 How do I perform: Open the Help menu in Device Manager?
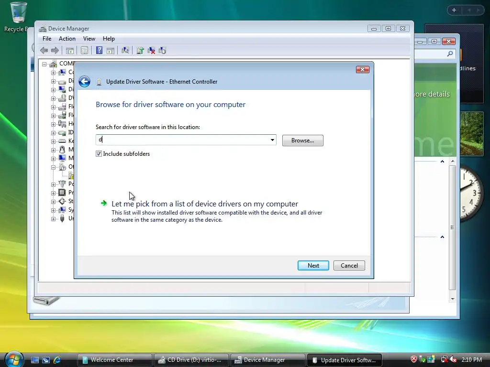click(109, 39)
